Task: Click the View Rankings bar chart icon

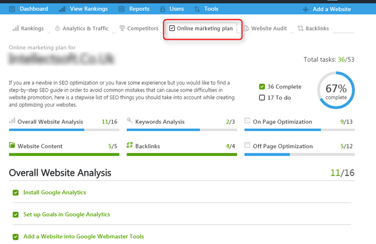Action: [62, 9]
